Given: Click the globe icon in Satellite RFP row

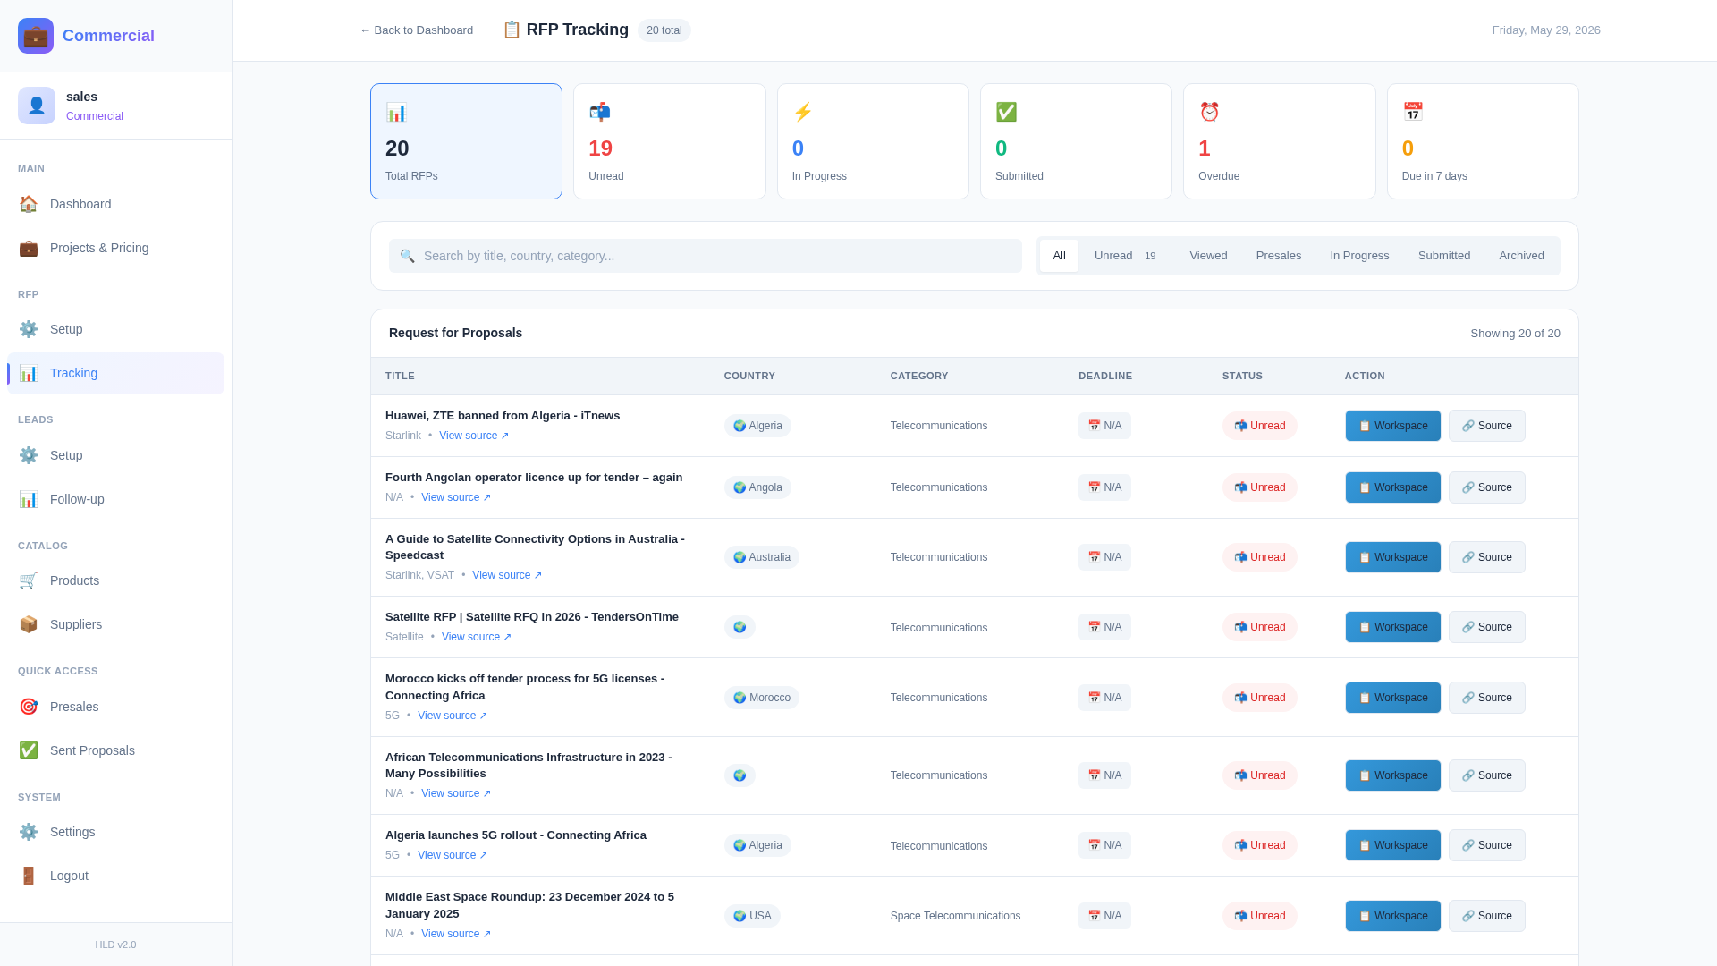Looking at the screenshot, I should tap(740, 627).
